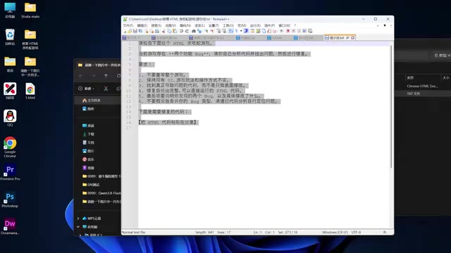Close the 提示词.txt tab with its X

tap(352, 37)
